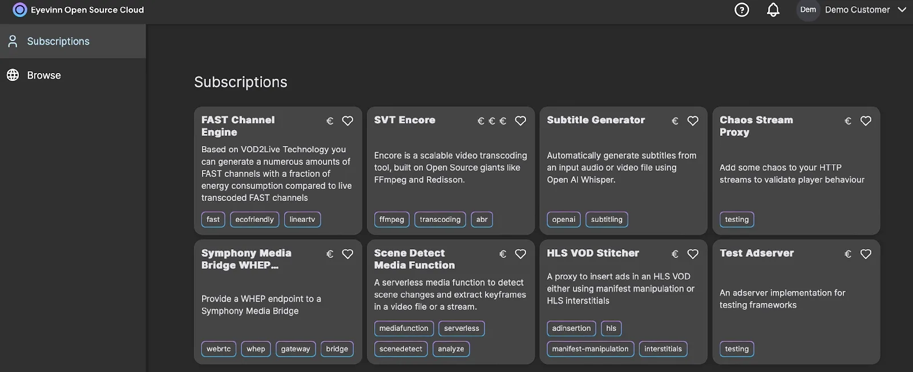The height and width of the screenshot is (372, 913).
Task: Favorite the Chaos Stream Proxy card
Action: pyautogui.click(x=866, y=121)
